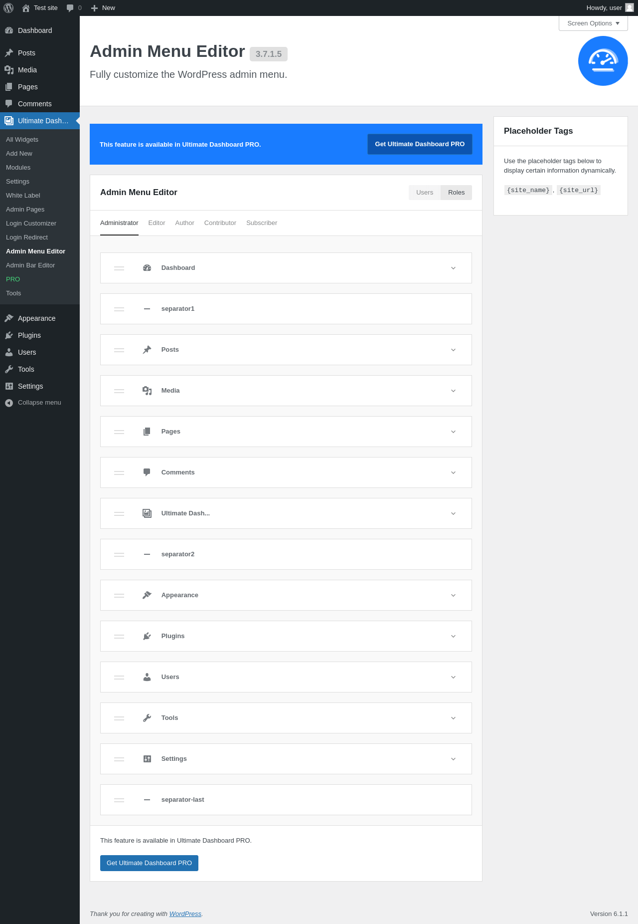Click the {site_name} placeholder tag
This screenshot has width=638, height=924.
(x=528, y=190)
